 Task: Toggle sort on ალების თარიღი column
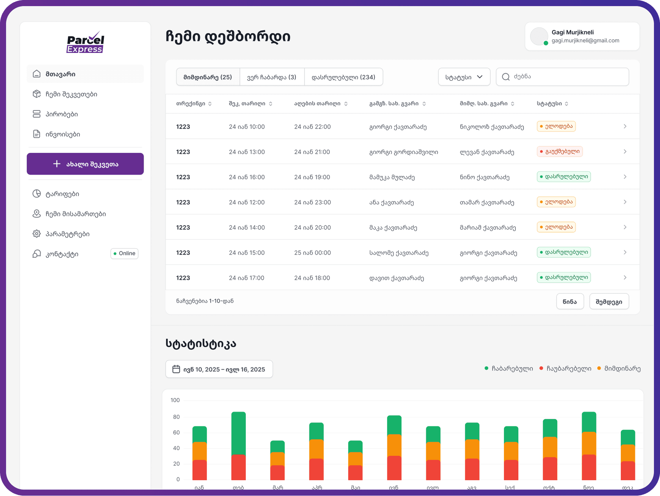(346, 104)
